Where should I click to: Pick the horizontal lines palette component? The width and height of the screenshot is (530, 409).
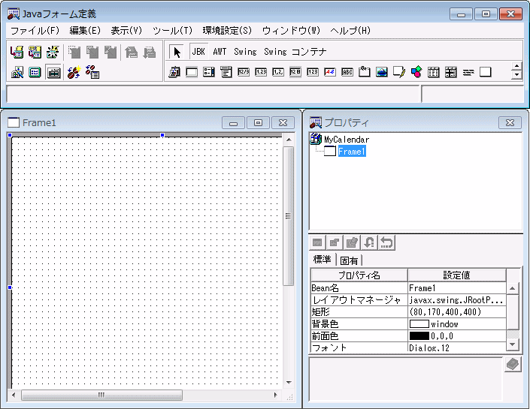(468, 72)
